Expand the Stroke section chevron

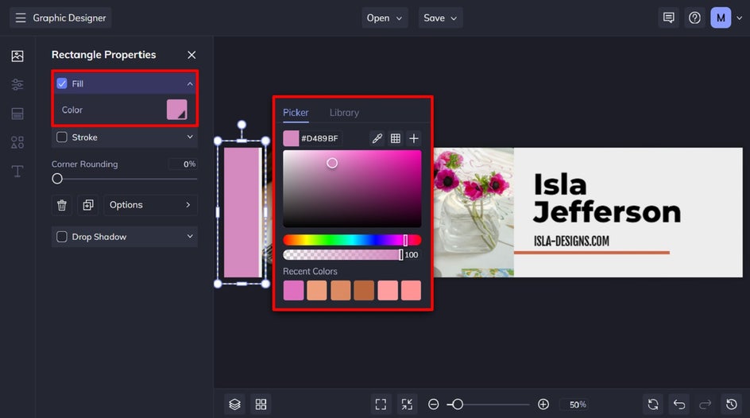[x=190, y=137]
